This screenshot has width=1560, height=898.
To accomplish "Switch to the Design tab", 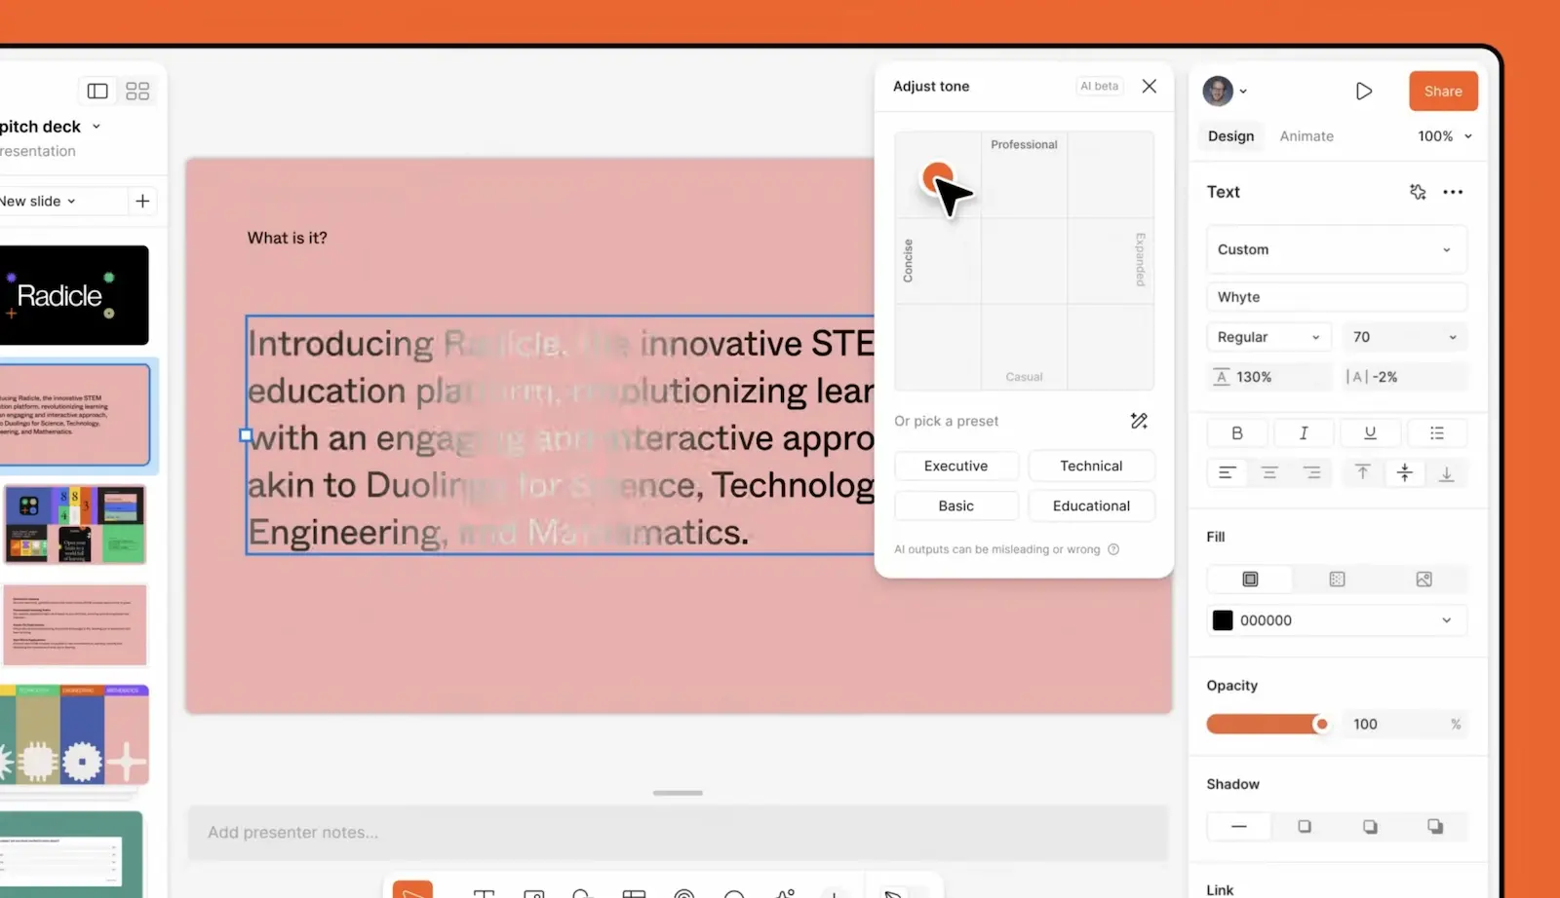I will click(x=1230, y=136).
